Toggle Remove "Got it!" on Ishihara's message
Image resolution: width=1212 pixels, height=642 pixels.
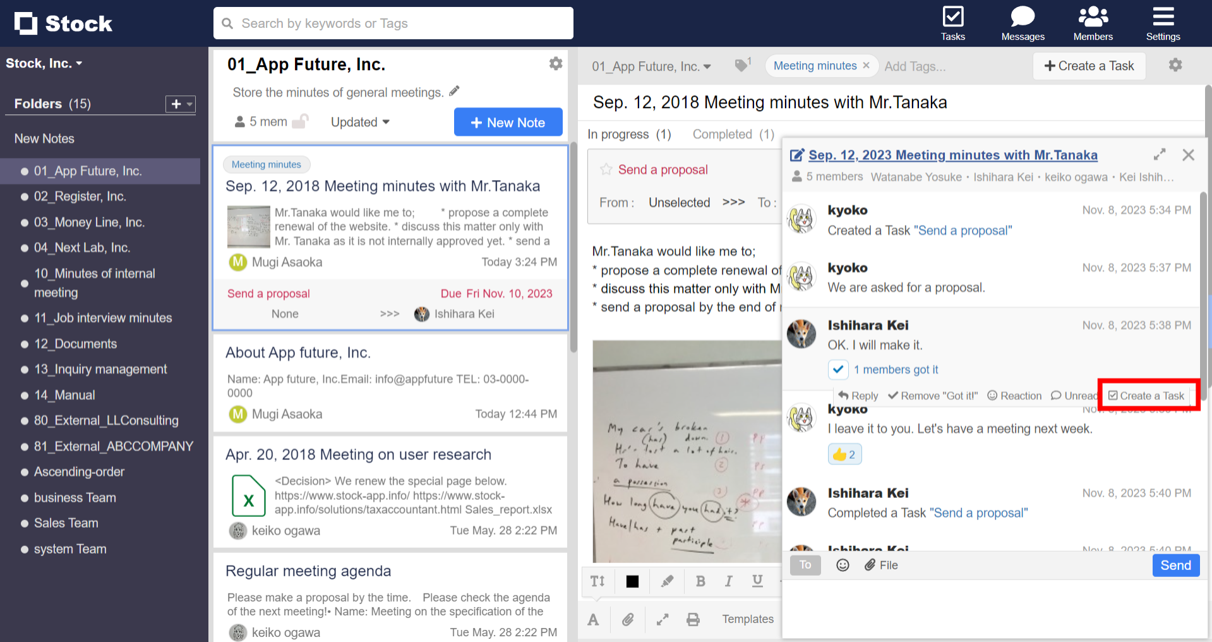(x=932, y=396)
